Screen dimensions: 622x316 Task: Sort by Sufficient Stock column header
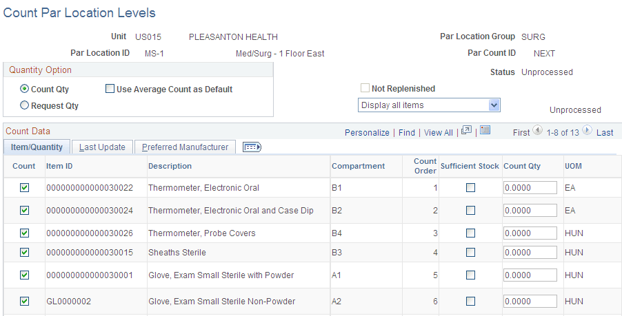(x=470, y=166)
